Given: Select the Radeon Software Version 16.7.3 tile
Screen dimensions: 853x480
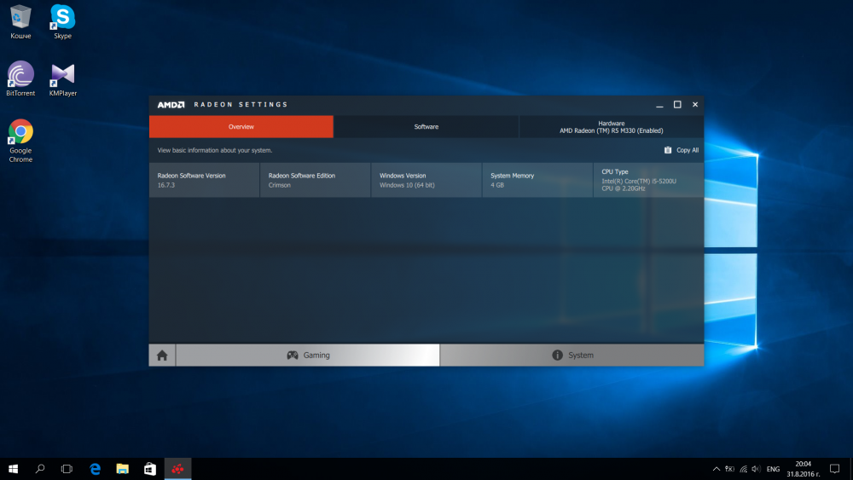Looking at the screenshot, I should (204, 180).
